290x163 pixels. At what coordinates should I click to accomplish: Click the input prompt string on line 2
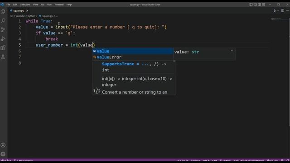point(117,27)
